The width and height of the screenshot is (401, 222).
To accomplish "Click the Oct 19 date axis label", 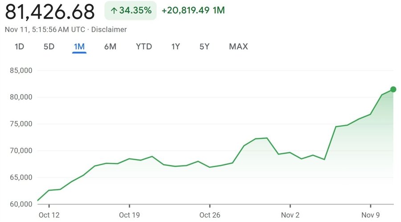I will tap(130, 215).
